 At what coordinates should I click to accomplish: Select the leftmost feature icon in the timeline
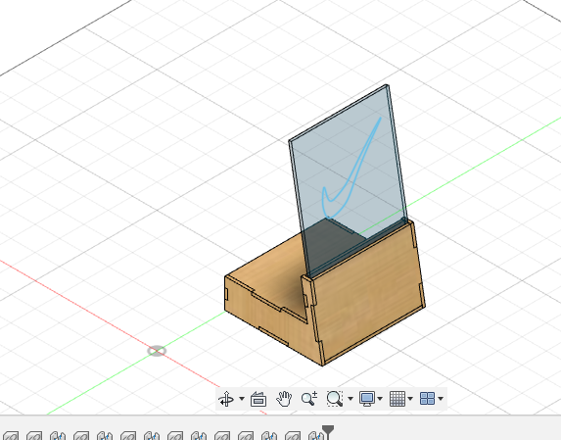12,436
